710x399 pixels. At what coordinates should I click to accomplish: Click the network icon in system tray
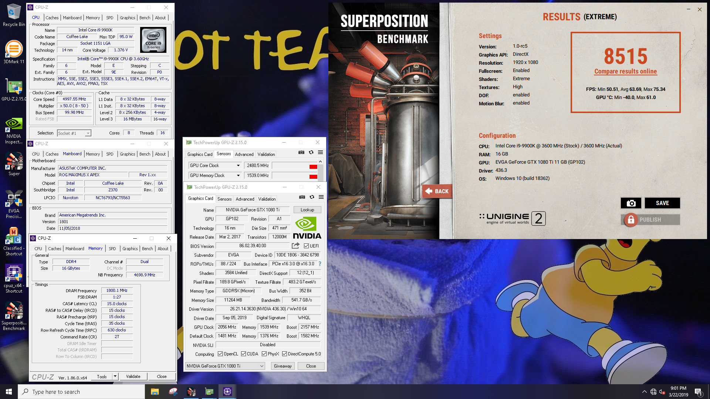point(653,392)
